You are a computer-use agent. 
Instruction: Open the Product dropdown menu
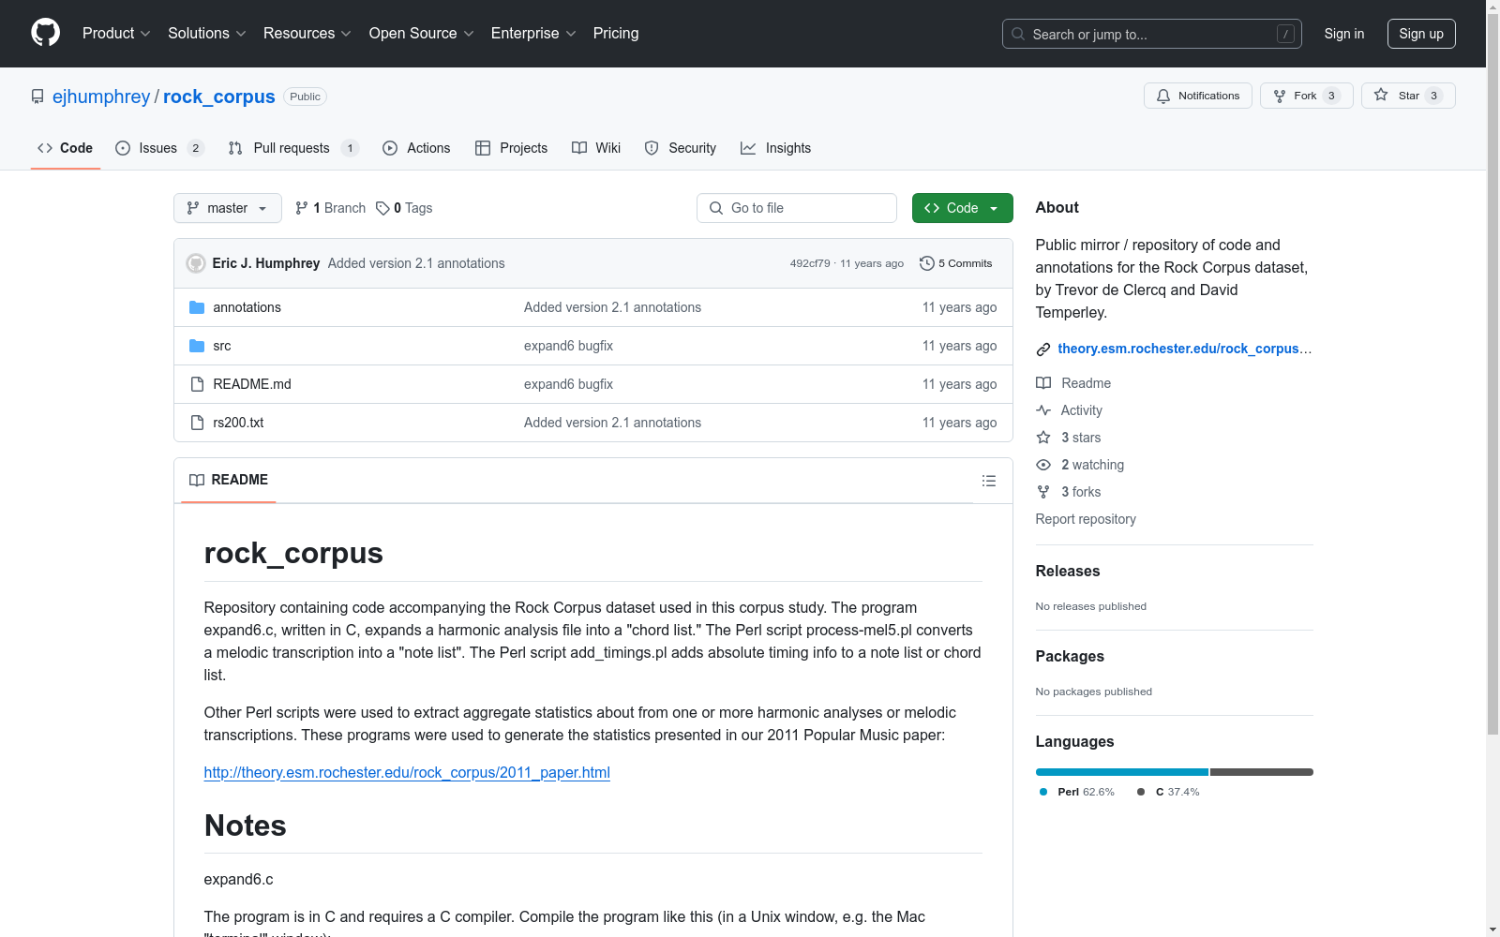[116, 34]
